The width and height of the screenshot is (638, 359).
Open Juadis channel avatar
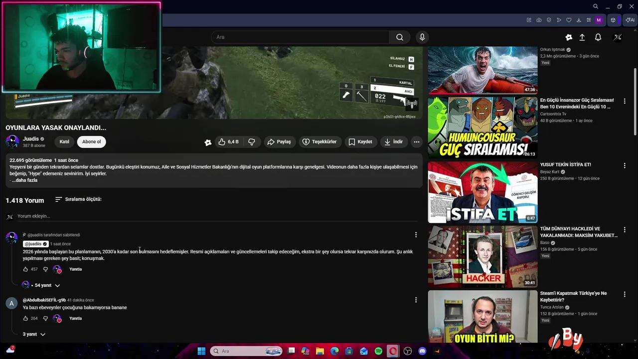[x=12, y=142]
